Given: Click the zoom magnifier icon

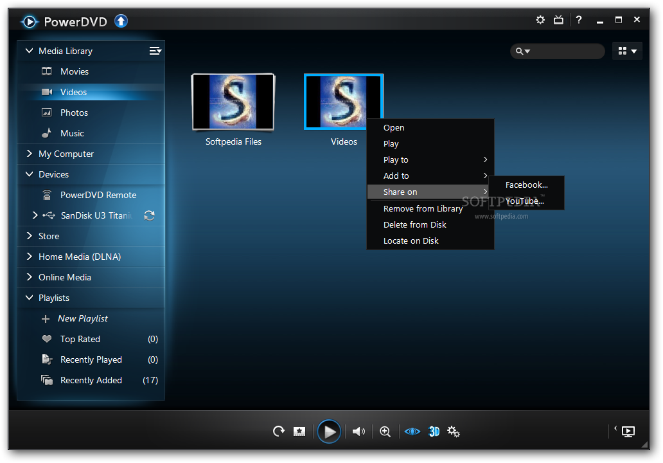Looking at the screenshot, I should pos(385,431).
